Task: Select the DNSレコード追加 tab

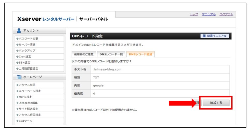Action: [140, 54]
